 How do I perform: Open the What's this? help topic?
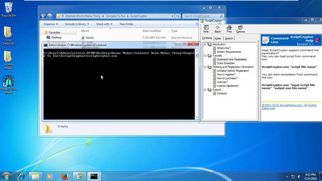[x=223, y=48]
